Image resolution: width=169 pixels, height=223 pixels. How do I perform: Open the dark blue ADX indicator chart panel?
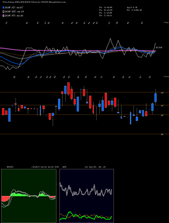click(87, 196)
